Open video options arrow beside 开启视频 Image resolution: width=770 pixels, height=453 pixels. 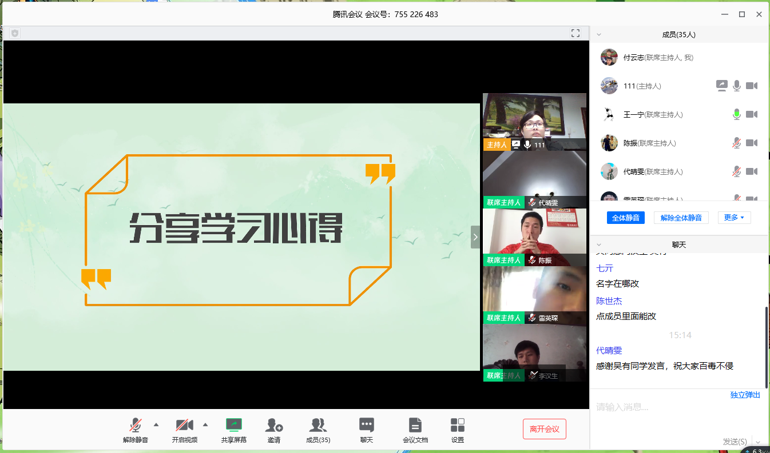(205, 424)
